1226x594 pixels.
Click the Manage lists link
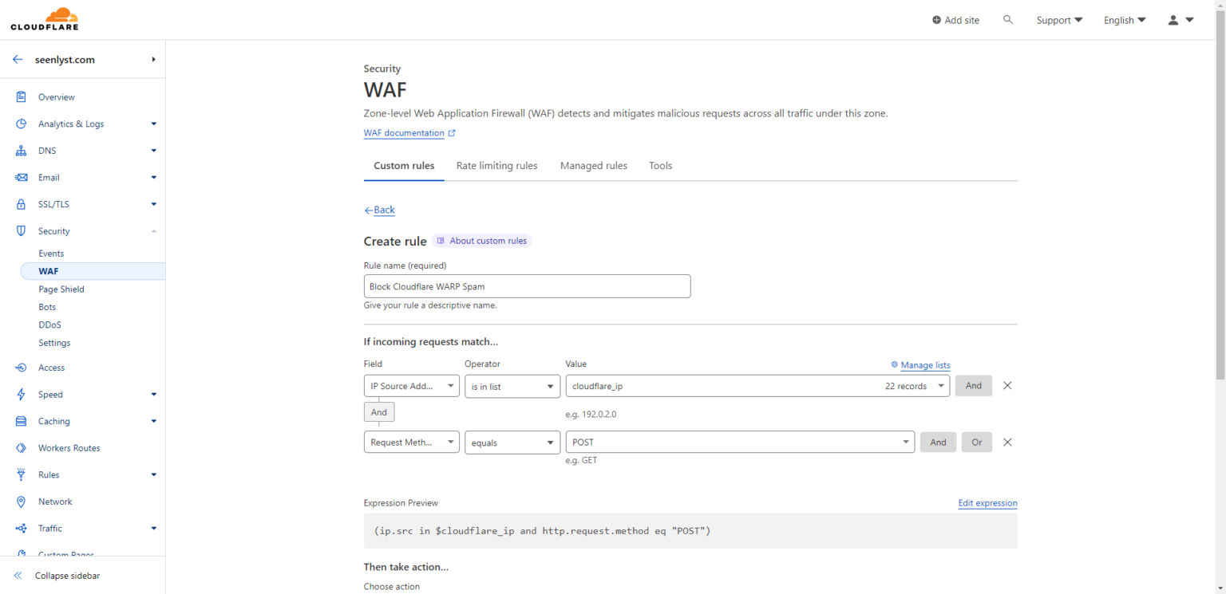click(924, 364)
